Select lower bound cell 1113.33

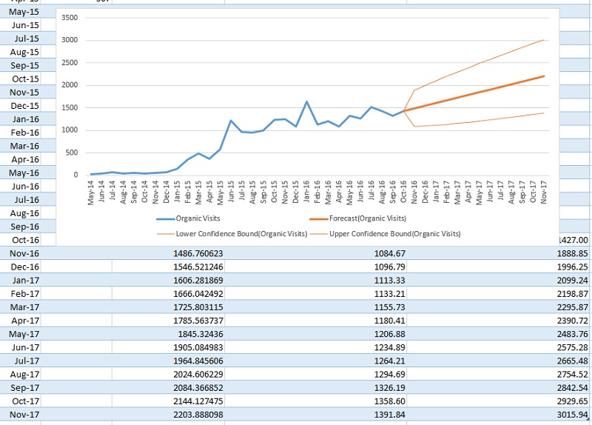[x=316, y=280]
